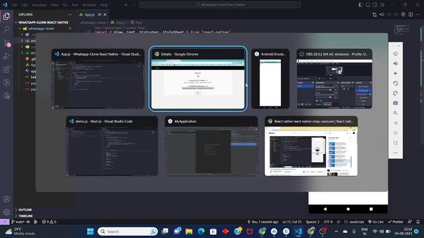
Task: Click the emulator volume up button
Action: [x=396, y=63]
